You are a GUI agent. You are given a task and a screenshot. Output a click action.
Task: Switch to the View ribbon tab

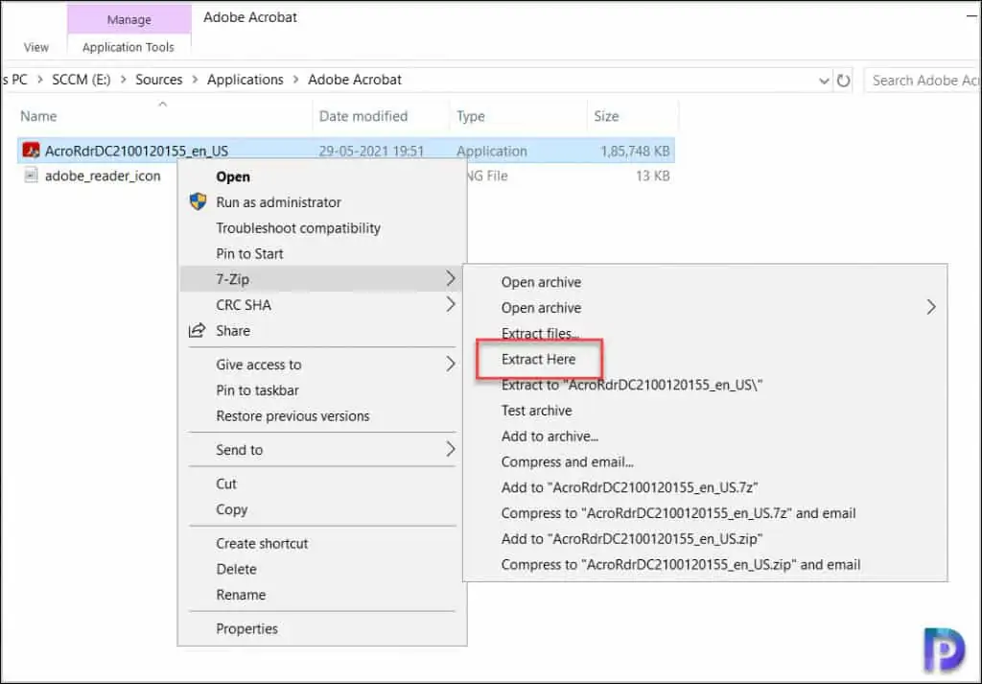(35, 47)
